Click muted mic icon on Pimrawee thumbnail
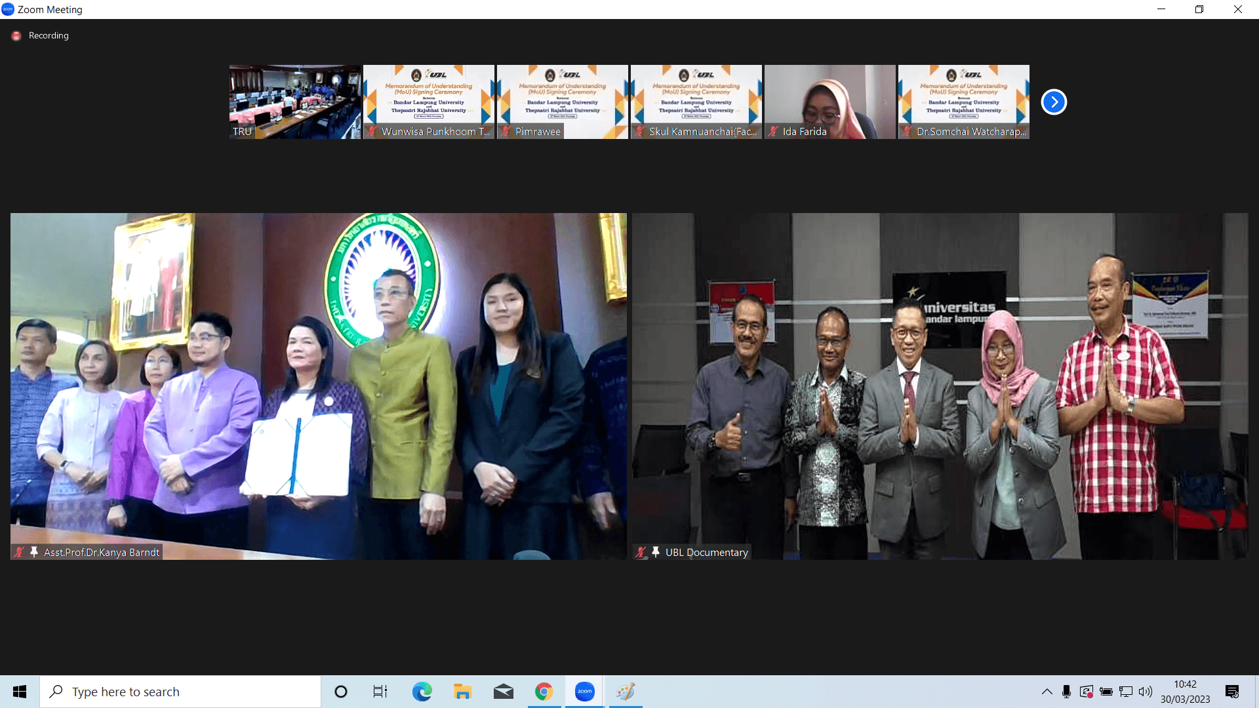1259x708 pixels. pos(506,131)
